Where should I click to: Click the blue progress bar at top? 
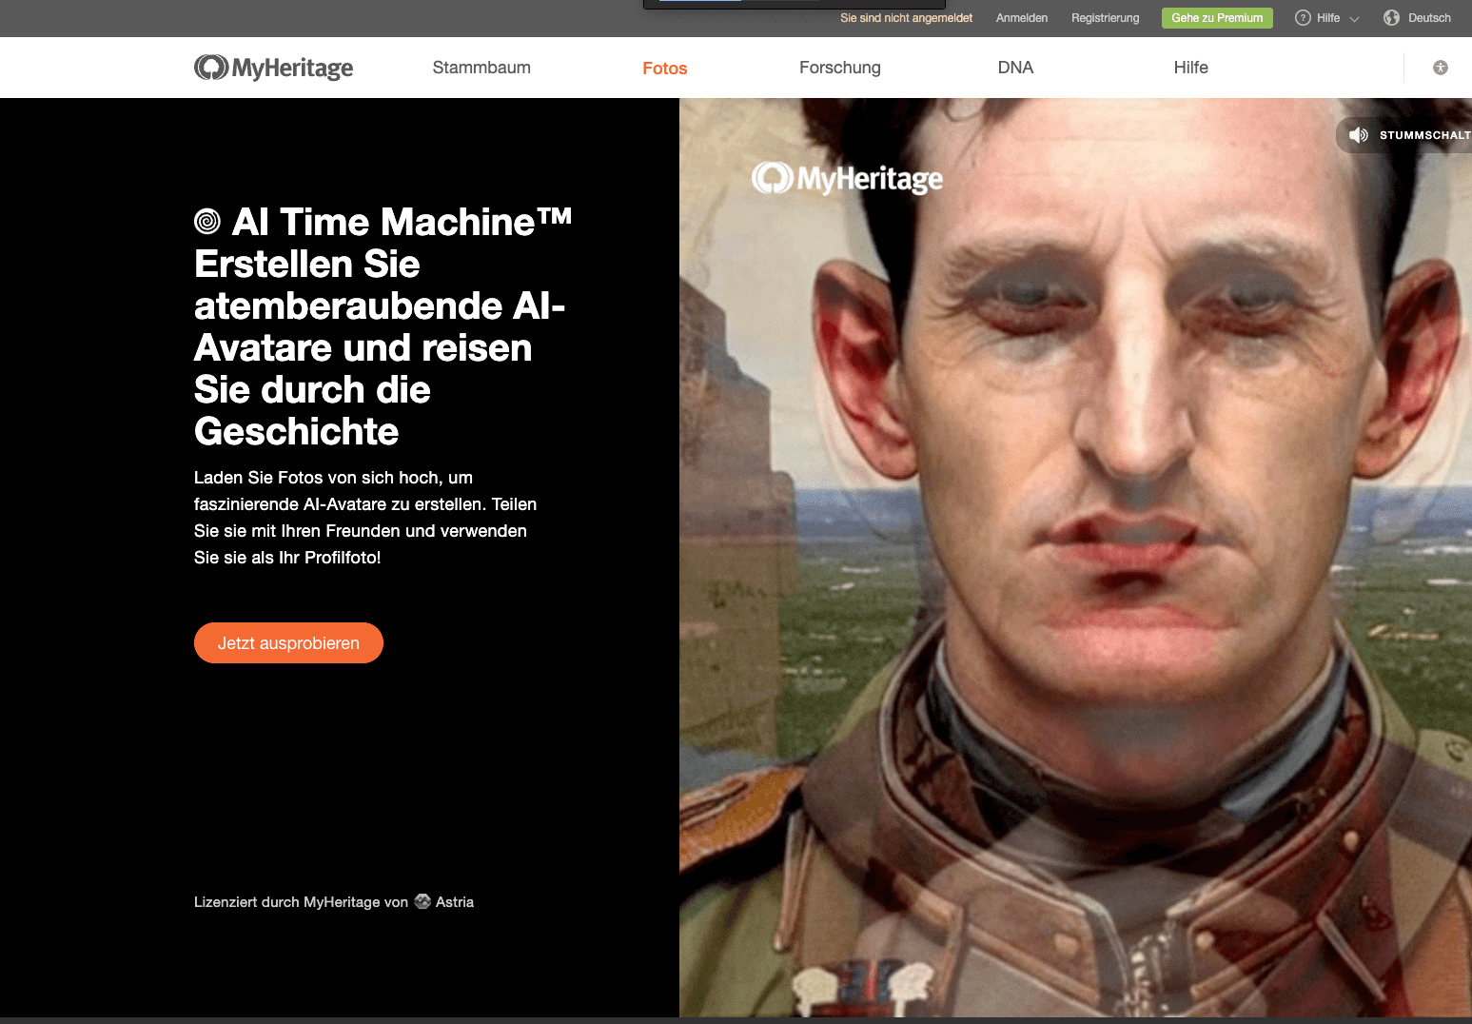click(697, 1)
